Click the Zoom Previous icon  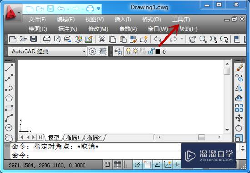coord(224,39)
